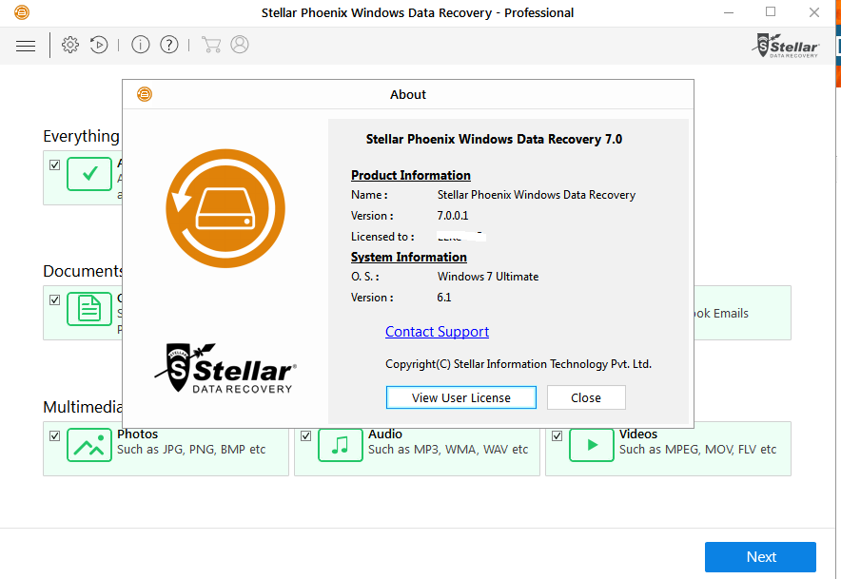Click the Stellar Data Recovery logo in About dialog
Screen dimensions: 841x579
coord(225,368)
